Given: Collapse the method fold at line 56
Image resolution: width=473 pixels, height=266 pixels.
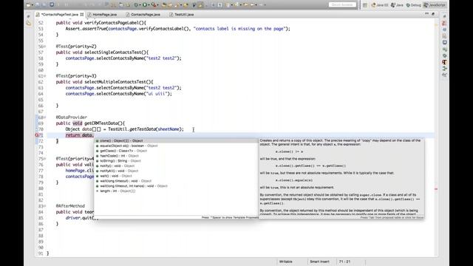Looking at the screenshot, I should [x=45, y=47].
